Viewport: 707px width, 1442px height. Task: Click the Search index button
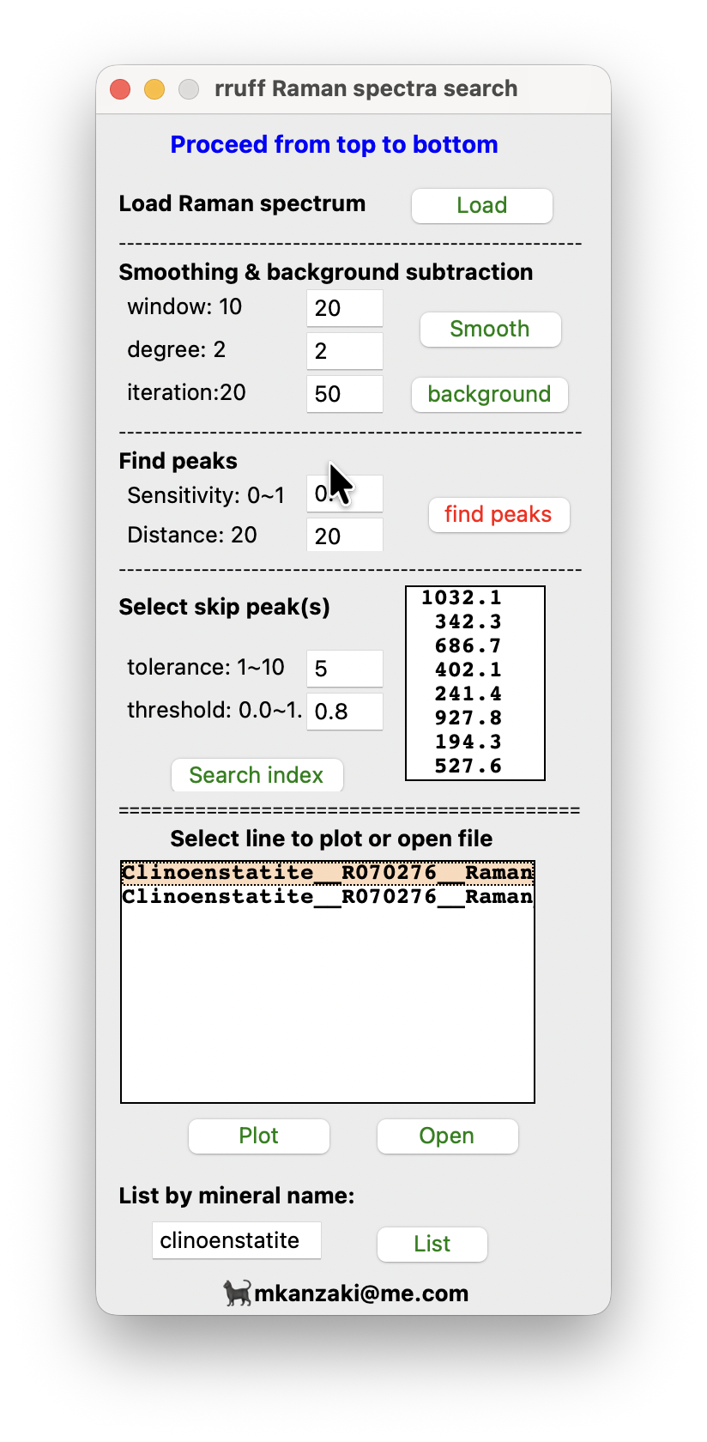click(257, 775)
